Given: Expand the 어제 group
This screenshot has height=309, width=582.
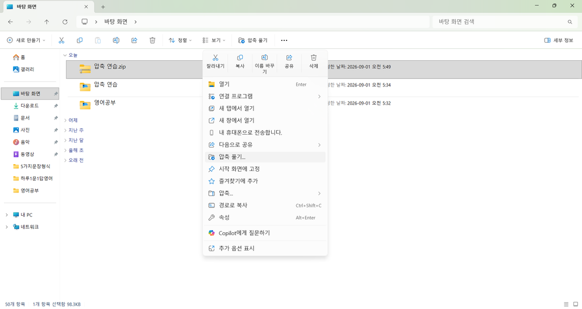Looking at the screenshot, I should (x=65, y=120).
